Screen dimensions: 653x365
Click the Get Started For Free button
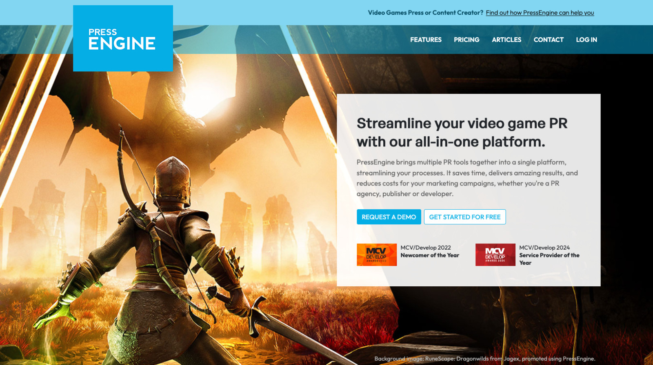click(464, 217)
